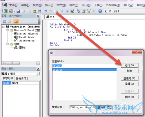Image resolution: width=145 pixels, height=117 pixels.
Task: Open the 格式(O) menu
Action: [x=61, y=5]
